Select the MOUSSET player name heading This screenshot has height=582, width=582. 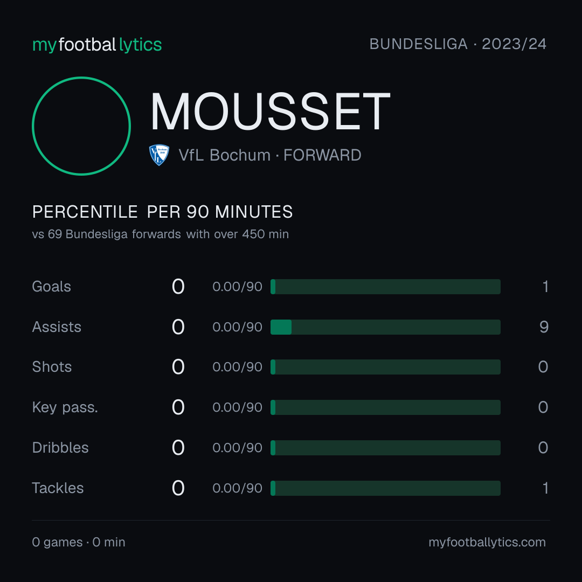click(270, 112)
